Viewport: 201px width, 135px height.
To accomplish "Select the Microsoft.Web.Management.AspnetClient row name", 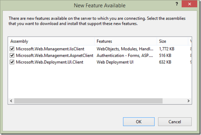I will click(54, 56).
